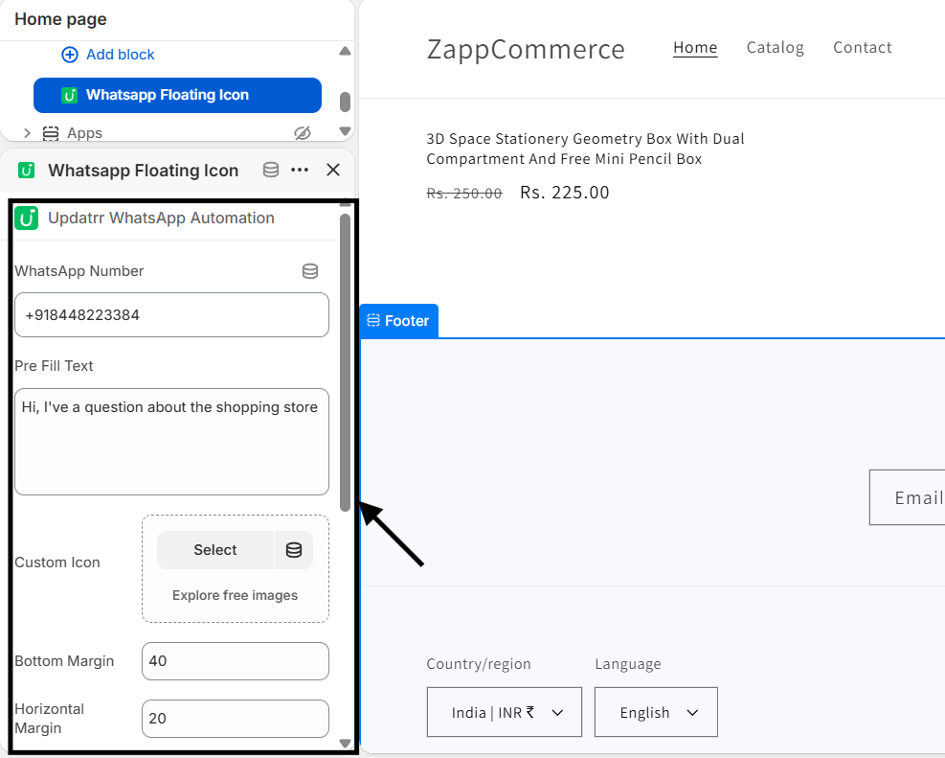This screenshot has width=945, height=758.
Task: Expand the Apps tree section
Action: point(27,133)
